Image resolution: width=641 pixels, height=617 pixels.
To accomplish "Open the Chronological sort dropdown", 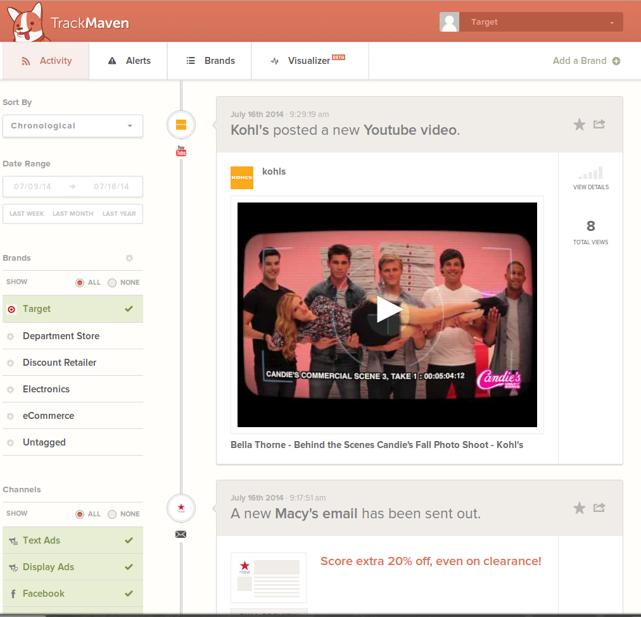I will point(73,126).
